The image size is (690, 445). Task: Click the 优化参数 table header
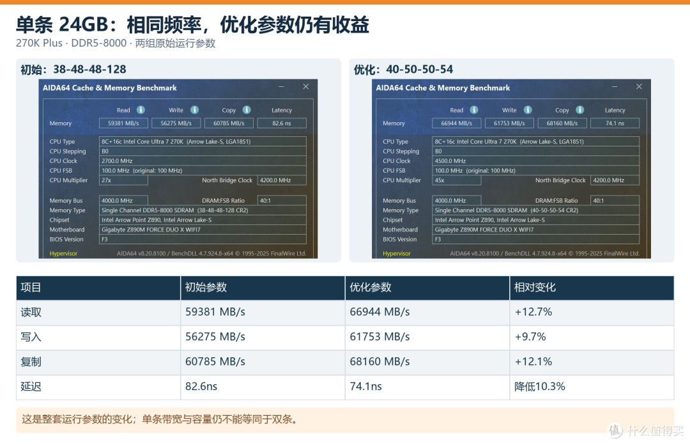click(427, 288)
